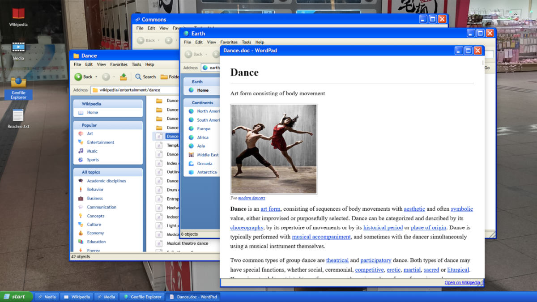Open the Tools menu in Earth window

click(247, 43)
